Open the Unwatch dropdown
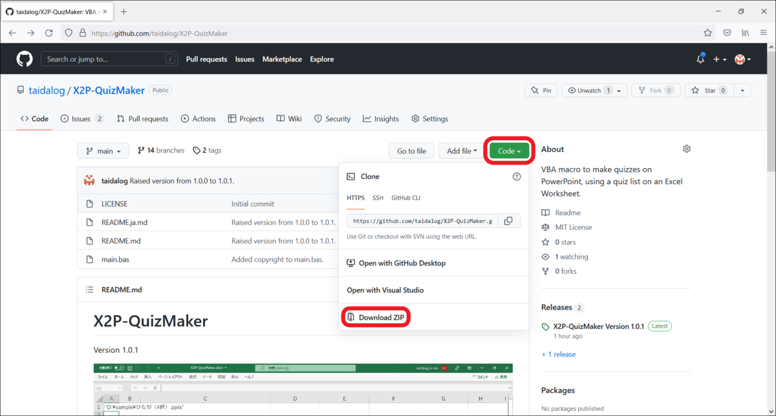 point(594,90)
